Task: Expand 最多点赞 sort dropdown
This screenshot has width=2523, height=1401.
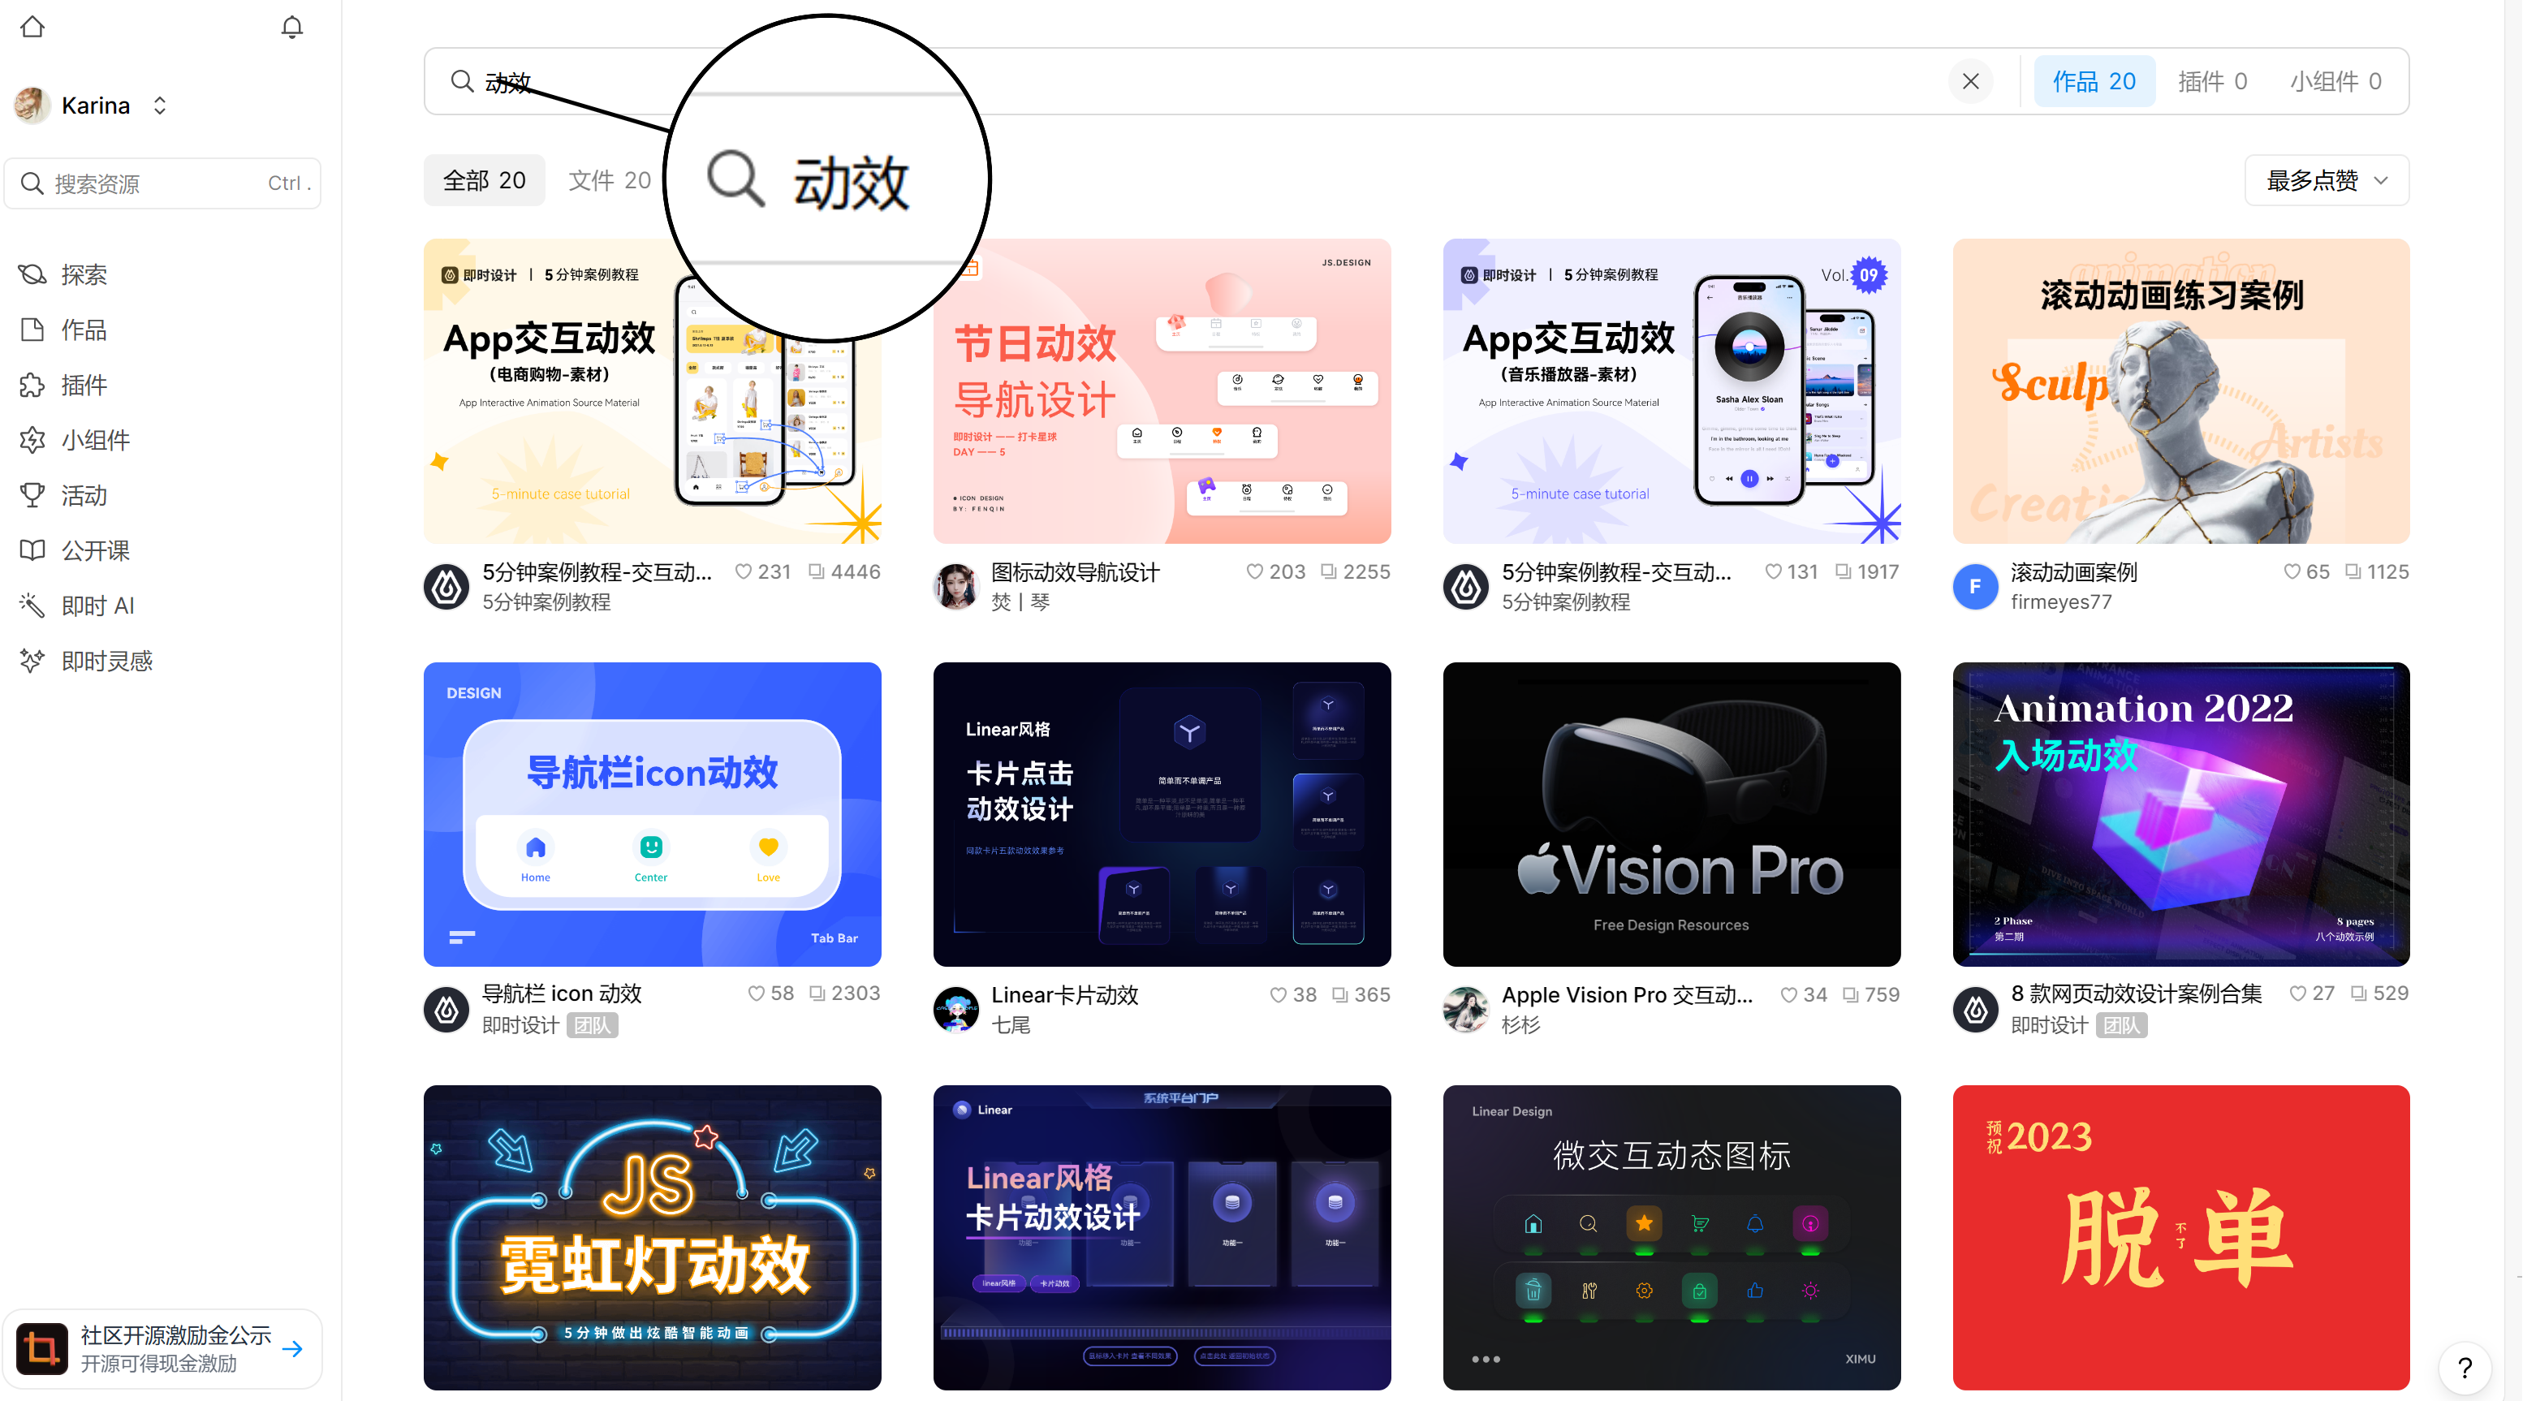Action: tap(2327, 179)
